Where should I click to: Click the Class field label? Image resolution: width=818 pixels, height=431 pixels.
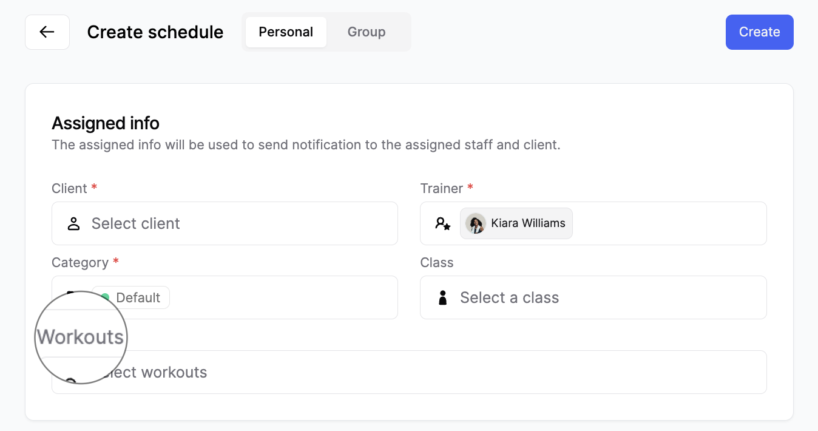click(437, 263)
